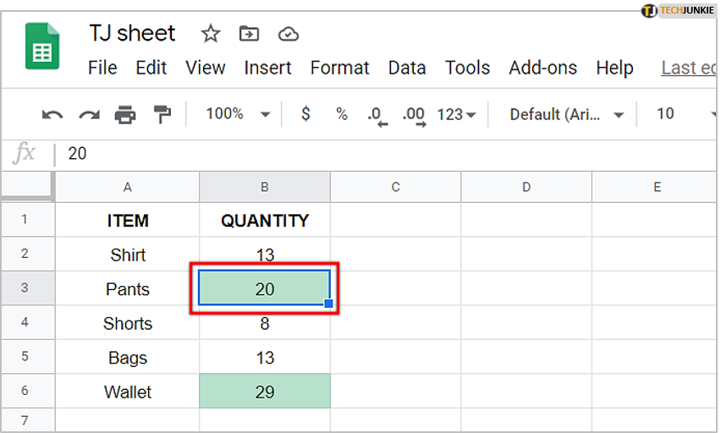
Task: Click the cloud saved status icon
Action: tap(289, 34)
